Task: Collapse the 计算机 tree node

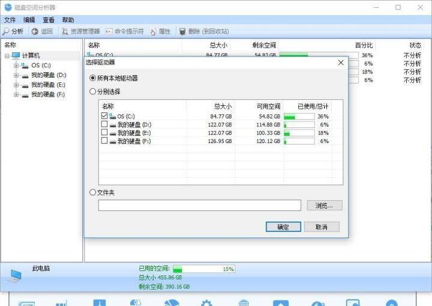Action: 7,56
